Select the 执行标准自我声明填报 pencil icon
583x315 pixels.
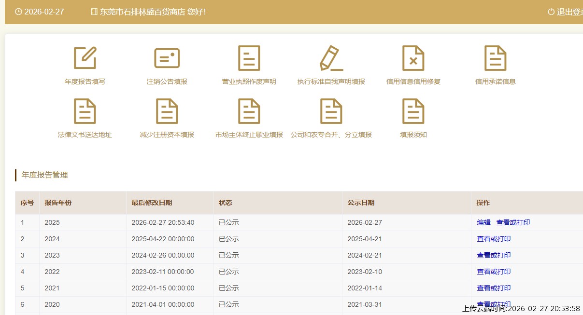click(331, 58)
